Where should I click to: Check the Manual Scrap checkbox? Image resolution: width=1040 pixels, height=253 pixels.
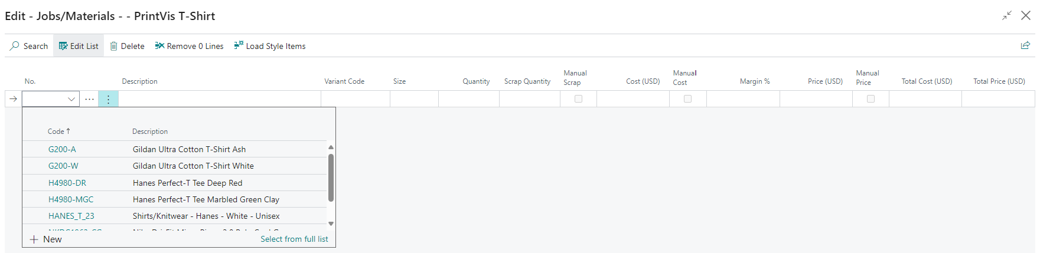click(578, 99)
